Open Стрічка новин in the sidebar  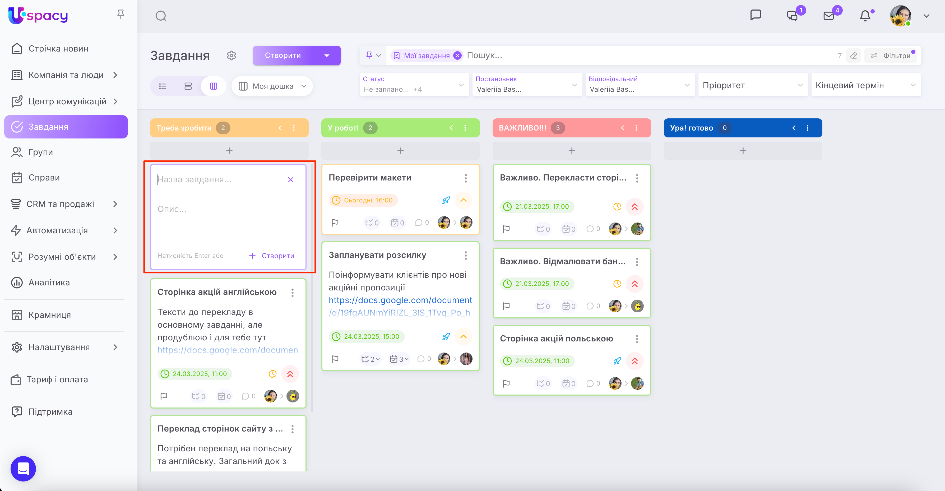pos(58,49)
